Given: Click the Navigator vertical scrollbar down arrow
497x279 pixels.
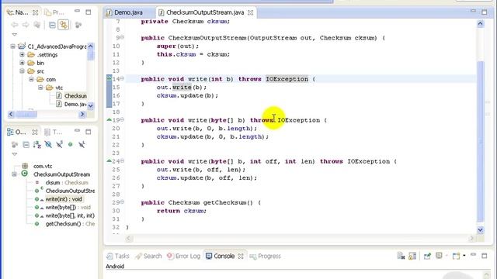Looking at the screenshot, I should click(x=90, y=106).
